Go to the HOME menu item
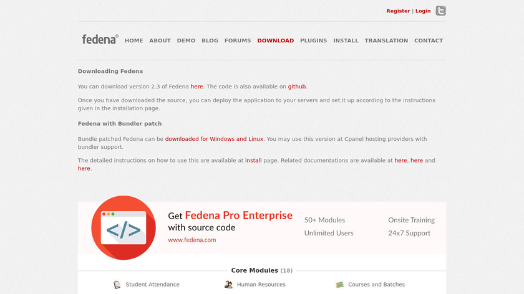 click(133, 40)
